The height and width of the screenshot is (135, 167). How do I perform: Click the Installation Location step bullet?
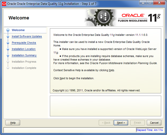[8, 49]
